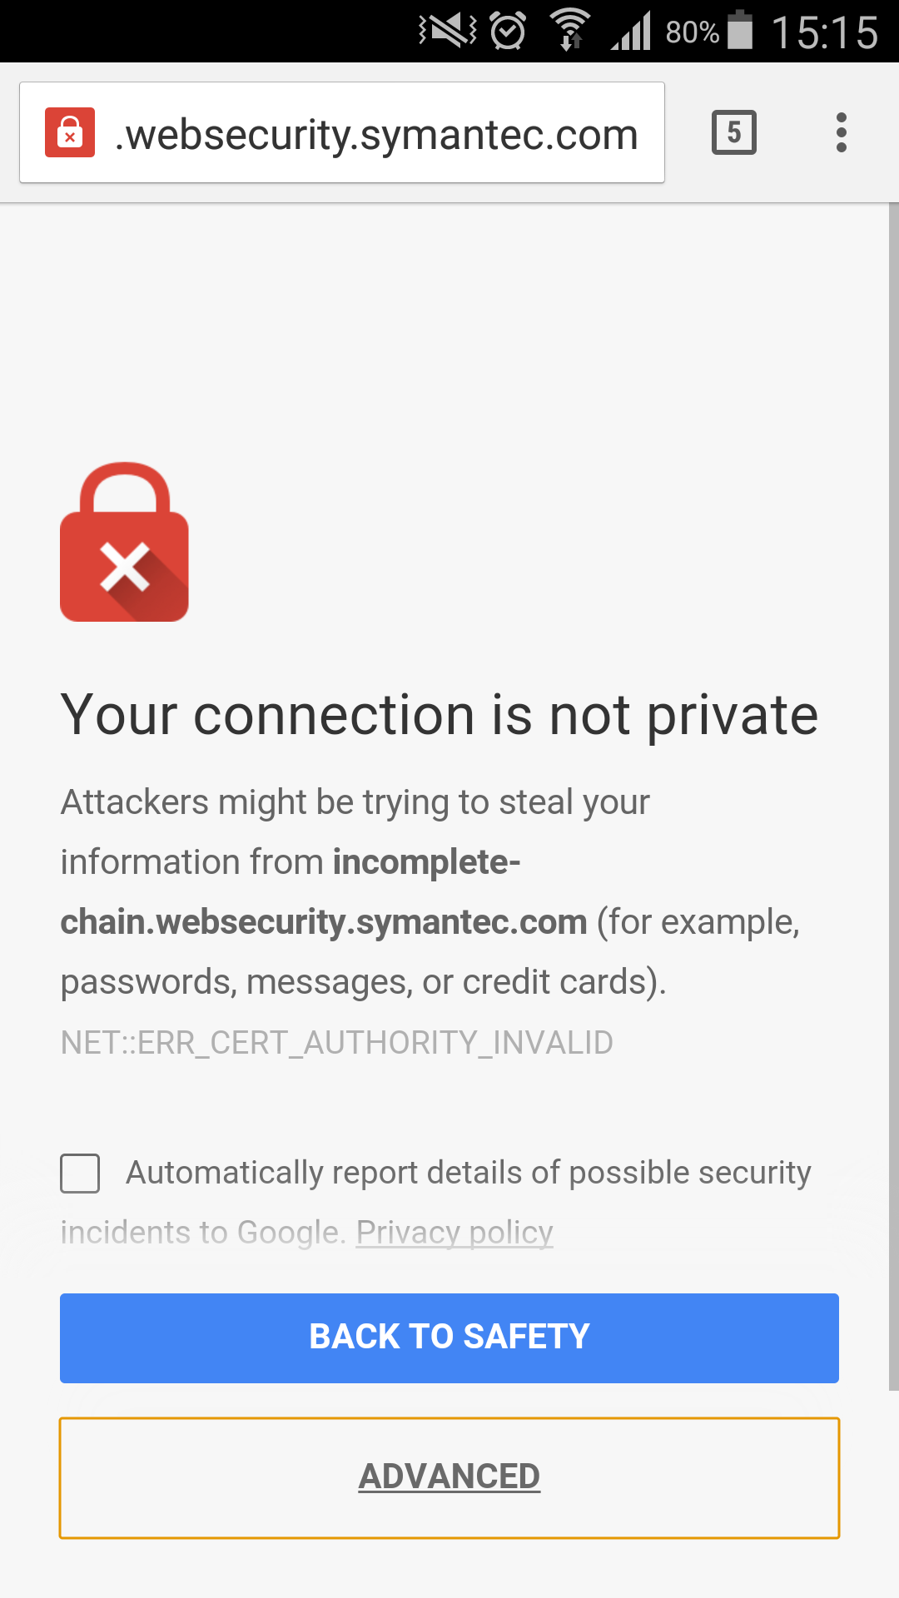Select the incomplete-chain.websecurity.symantec.com bold hostname
Viewport: 899px width, 1598px height.
coord(324,892)
